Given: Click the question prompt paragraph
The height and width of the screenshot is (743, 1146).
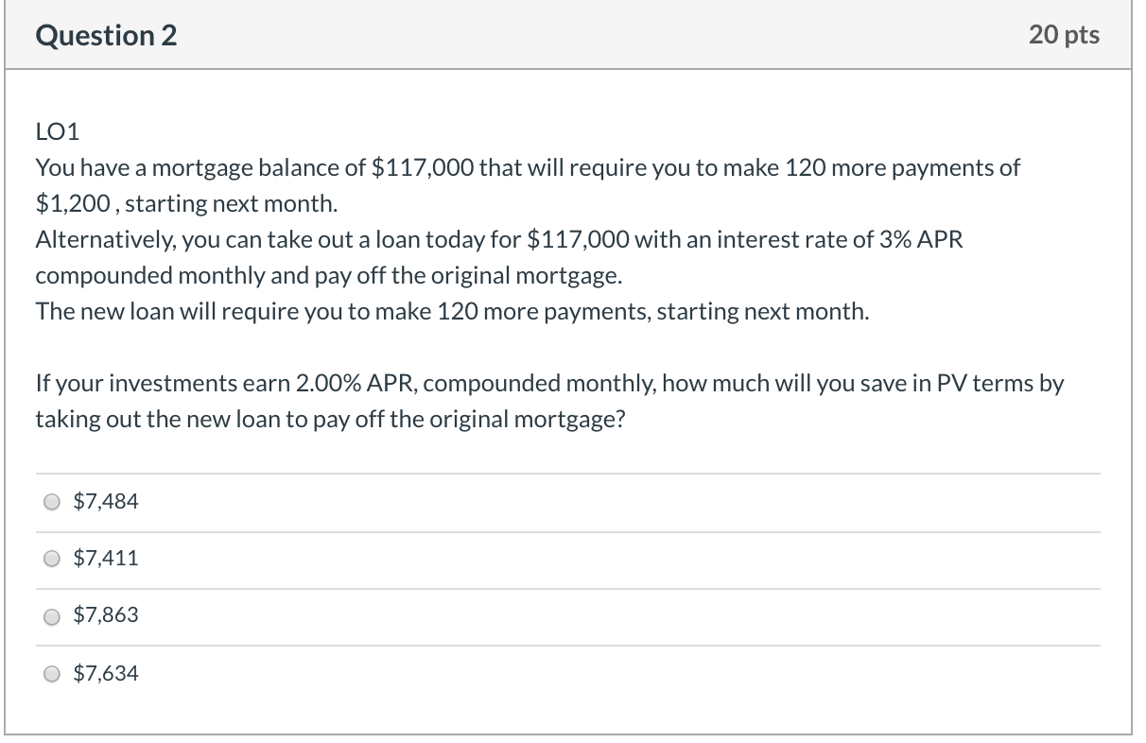Looking at the screenshot, I should [548, 401].
